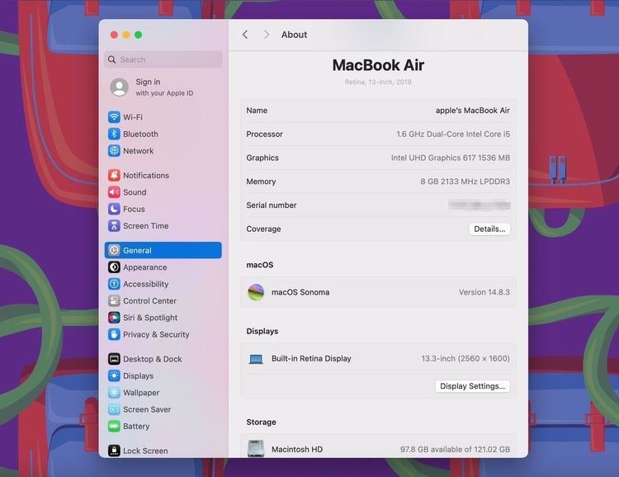
Task: Select Privacy & Security label
Action: point(156,334)
